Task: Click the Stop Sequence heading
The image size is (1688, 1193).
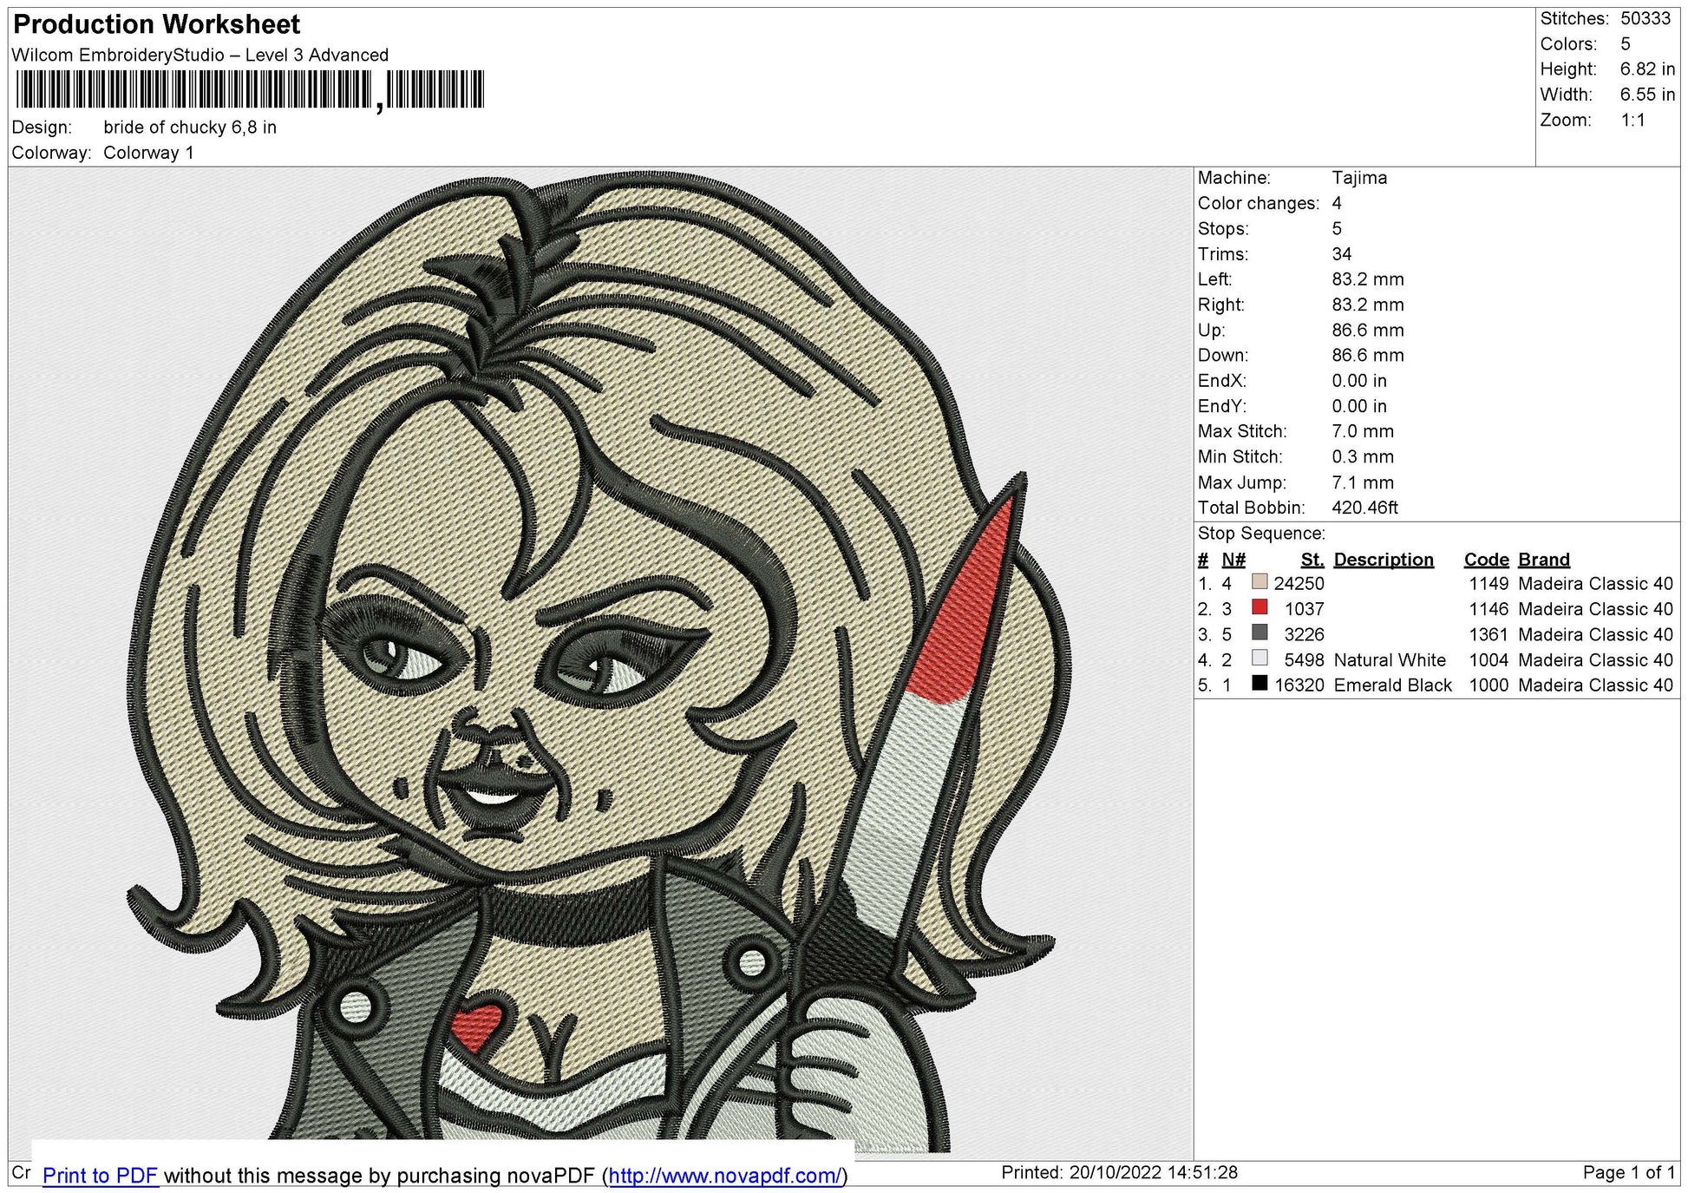Action: coord(1261,534)
